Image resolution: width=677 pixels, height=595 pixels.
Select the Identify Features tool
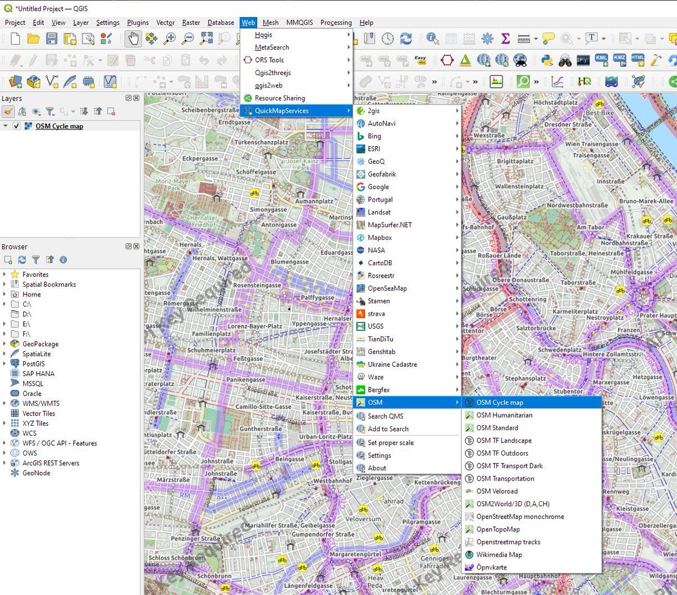click(433, 38)
